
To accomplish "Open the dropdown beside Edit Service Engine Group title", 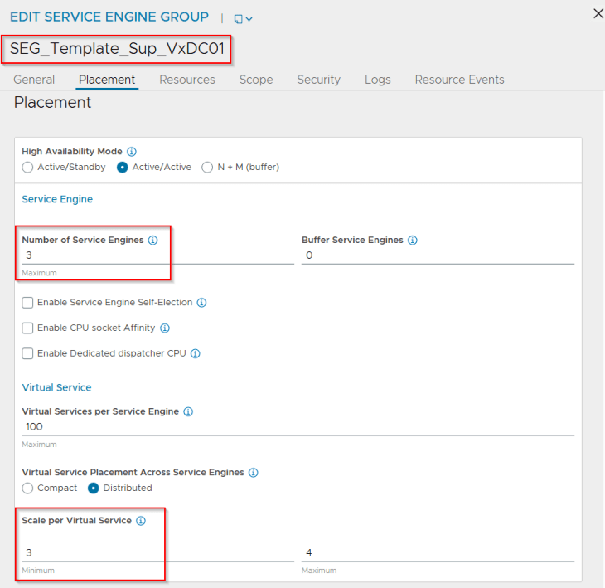I will point(244,18).
